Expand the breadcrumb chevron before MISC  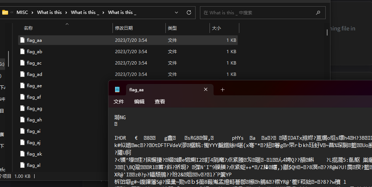[12, 12]
